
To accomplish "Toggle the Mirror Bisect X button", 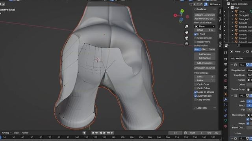I will [249, 105].
